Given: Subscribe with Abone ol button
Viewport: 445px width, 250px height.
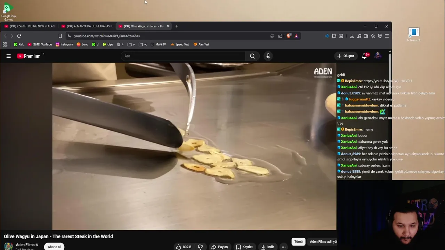Looking at the screenshot, I should coord(54,247).
